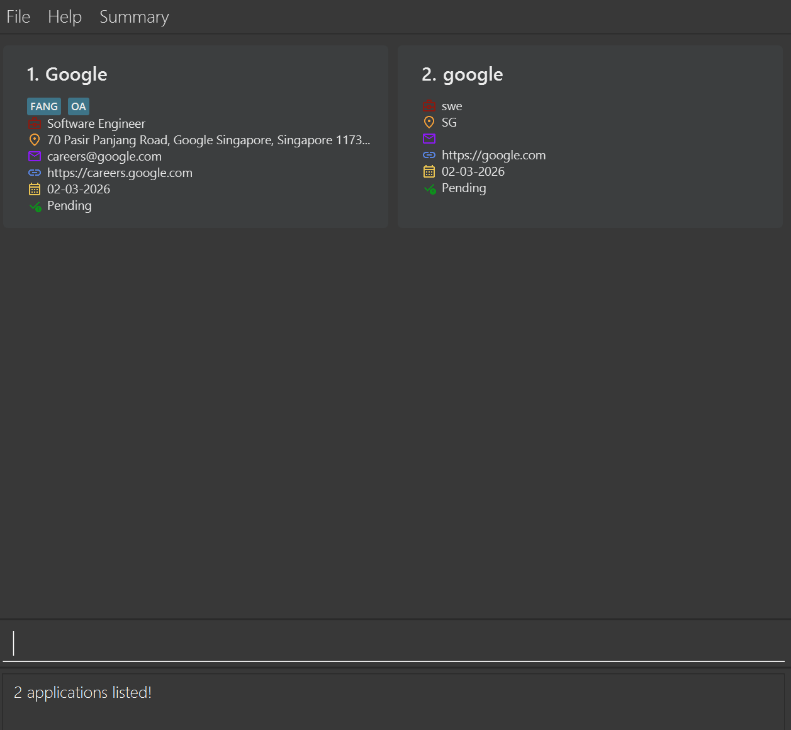Click the empty email envelope icon on card 2
Screen dimensions: 791x730
click(x=429, y=139)
